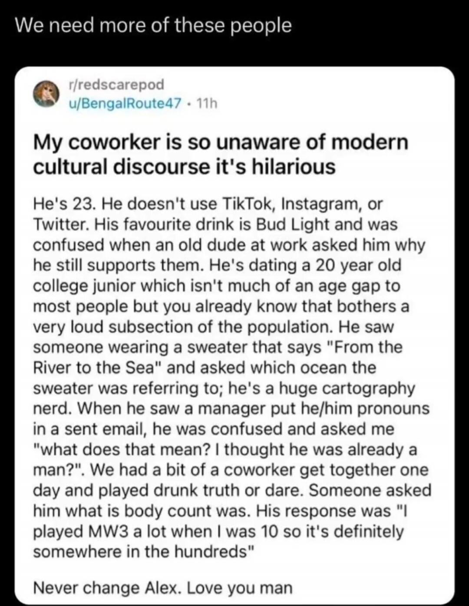Visit u/BengalRoute47's profile

click(123, 103)
